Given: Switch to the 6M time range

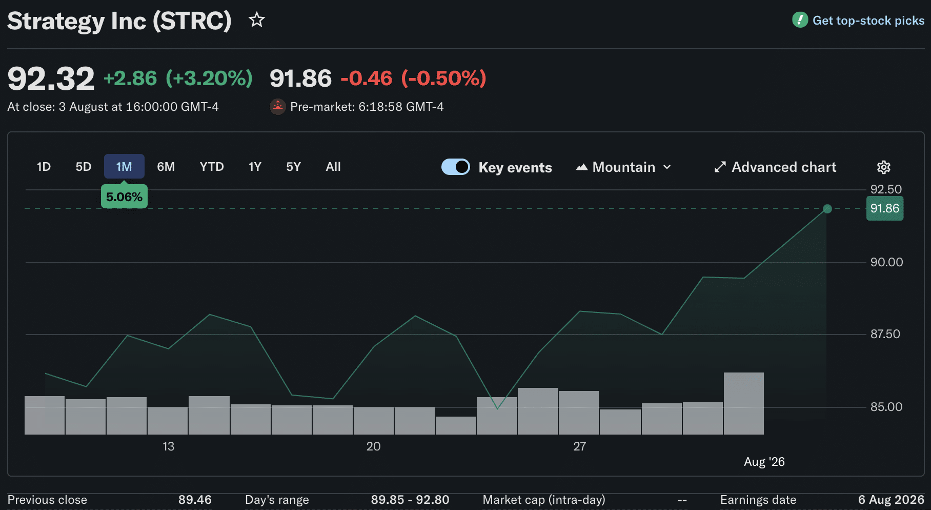Looking at the screenshot, I should [x=166, y=167].
